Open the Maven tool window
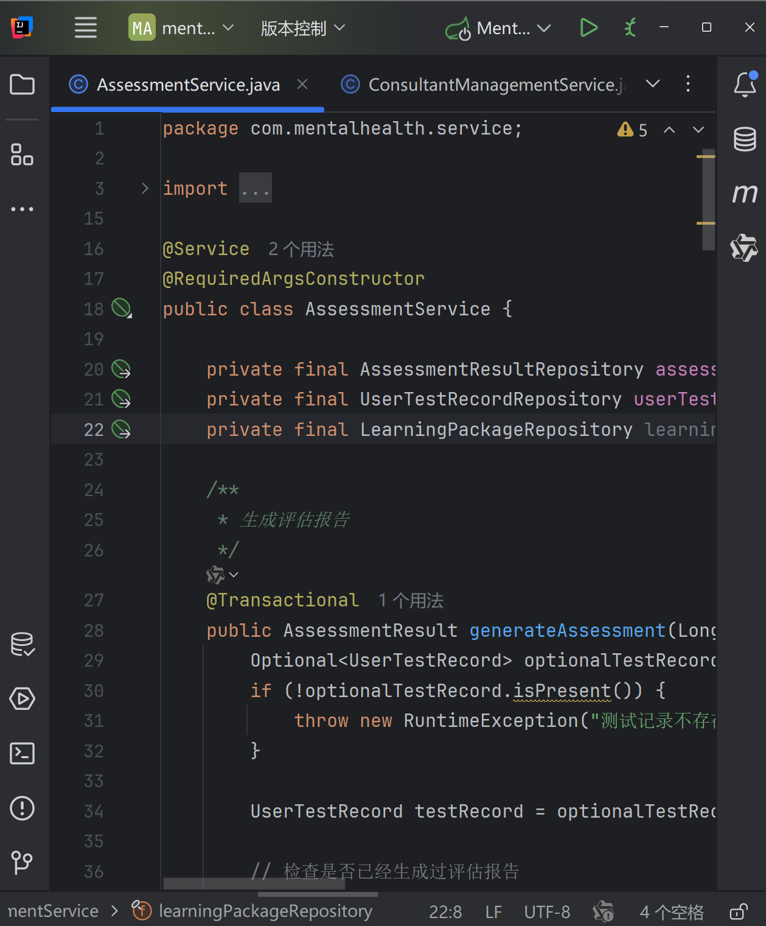This screenshot has width=766, height=926. (x=745, y=194)
